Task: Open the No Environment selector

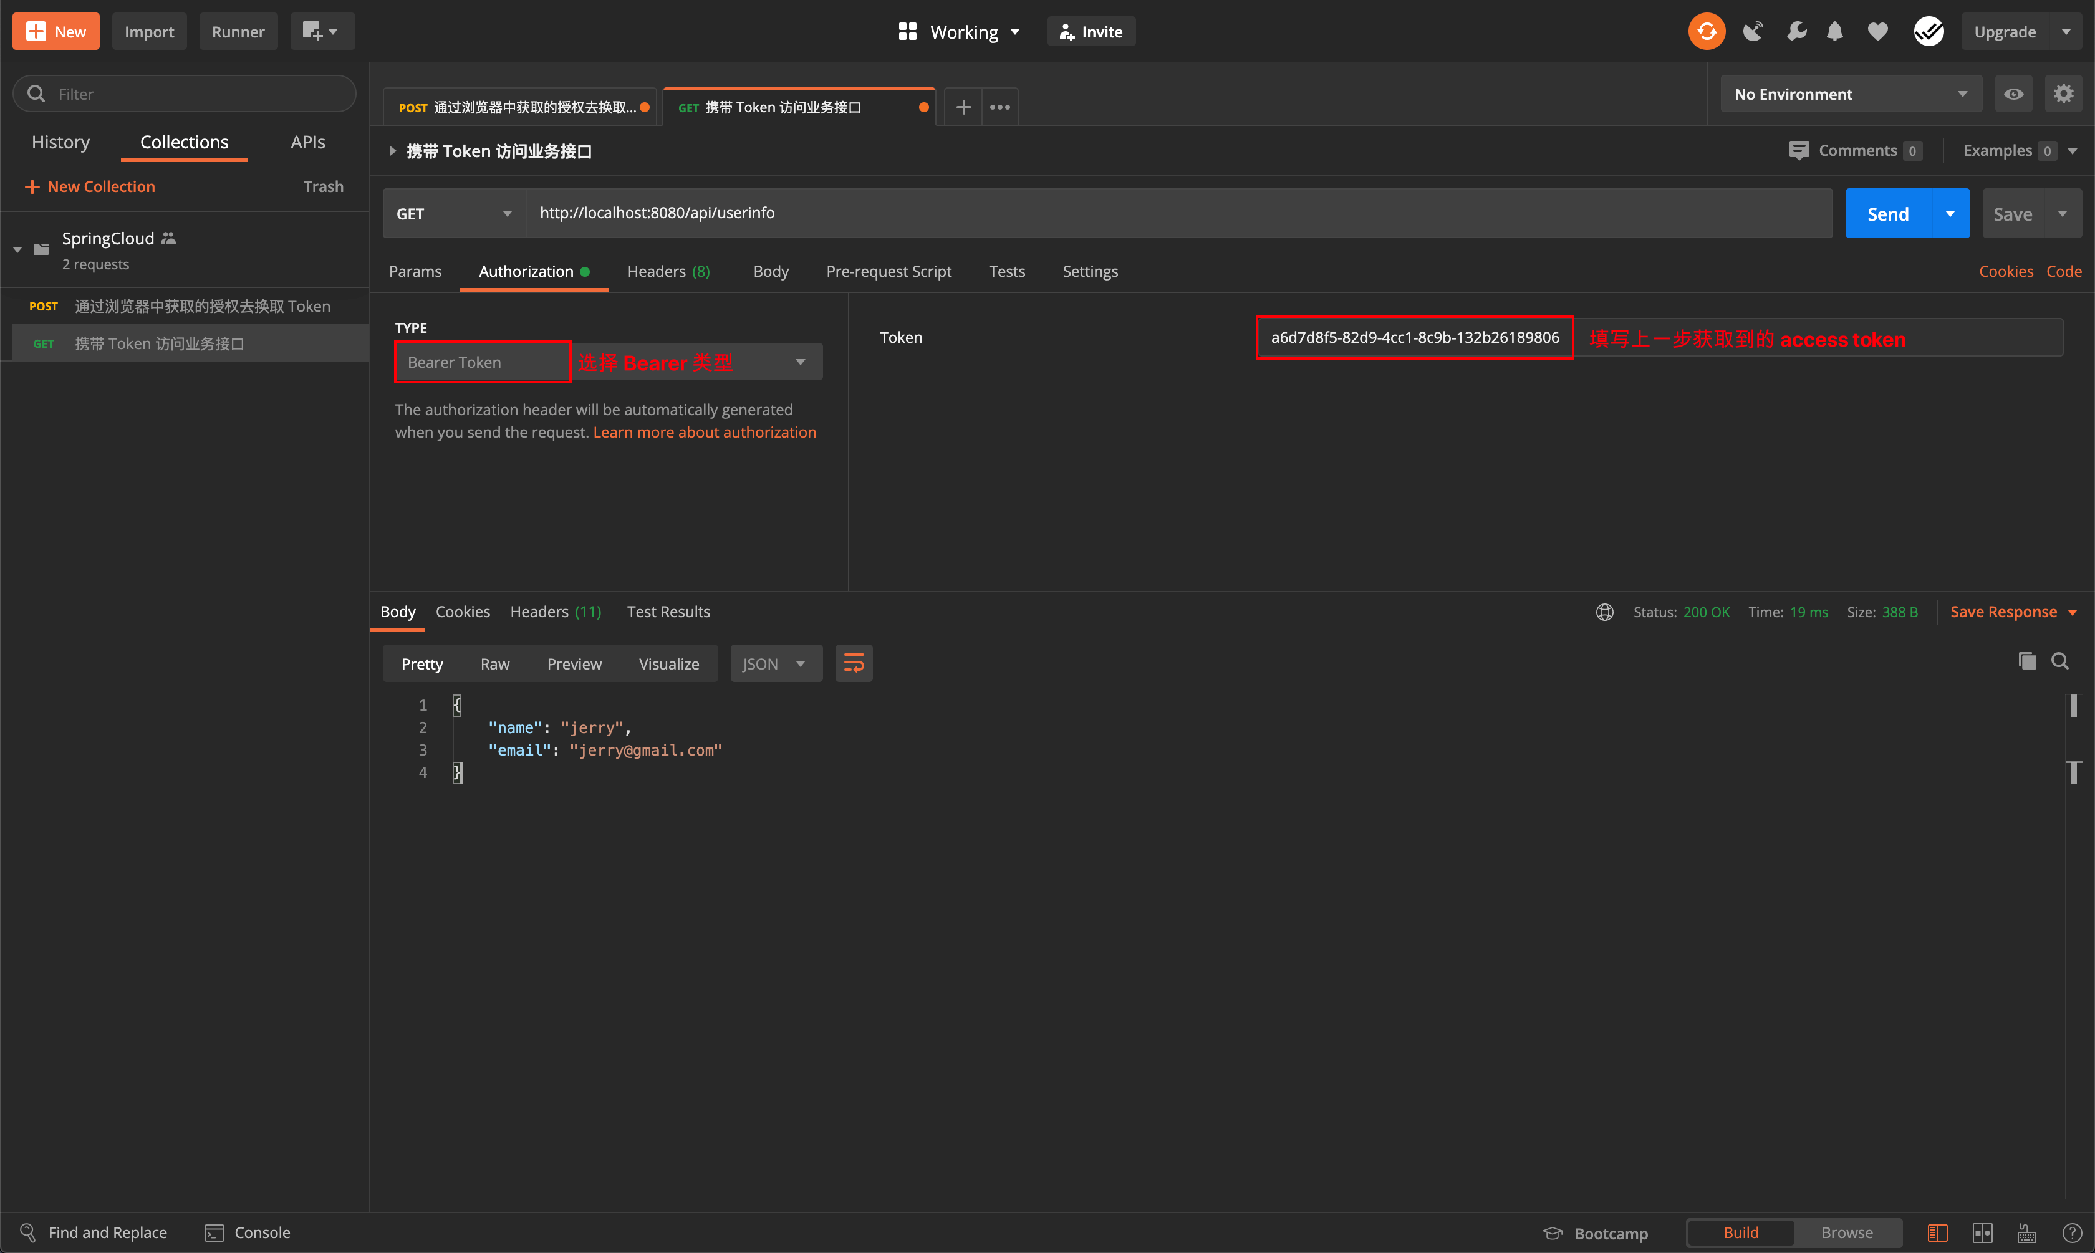Action: tap(1851, 94)
